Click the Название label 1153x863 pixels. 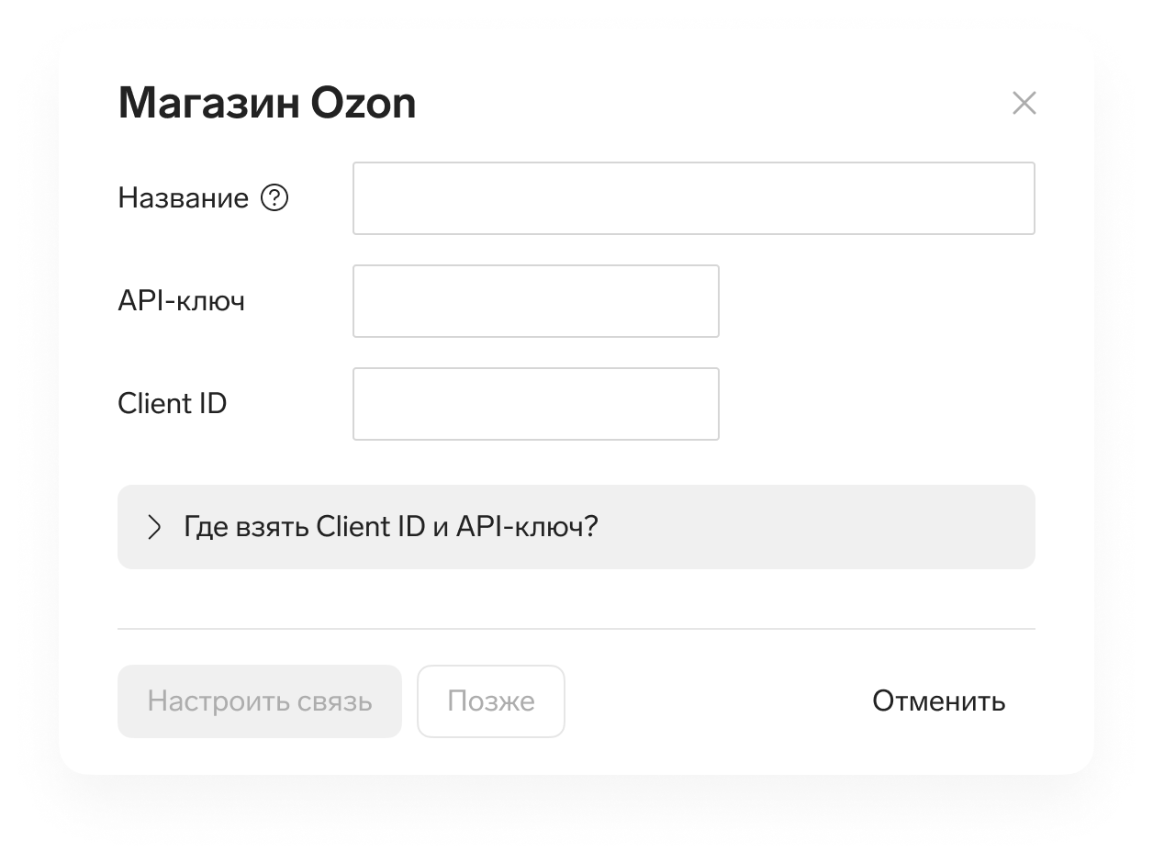pyautogui.click(x=184, y=198)
